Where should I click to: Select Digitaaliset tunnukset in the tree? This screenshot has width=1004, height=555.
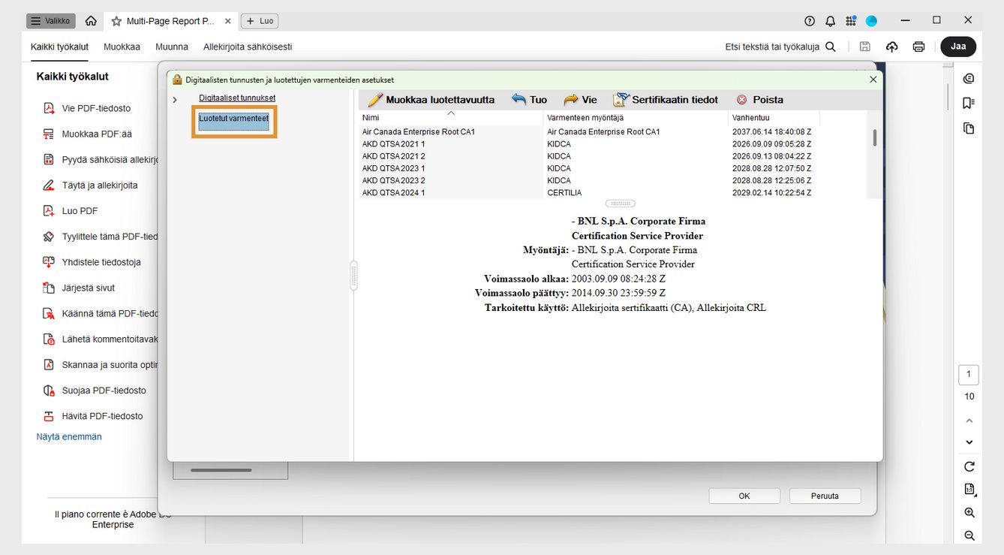pos(237,98)
